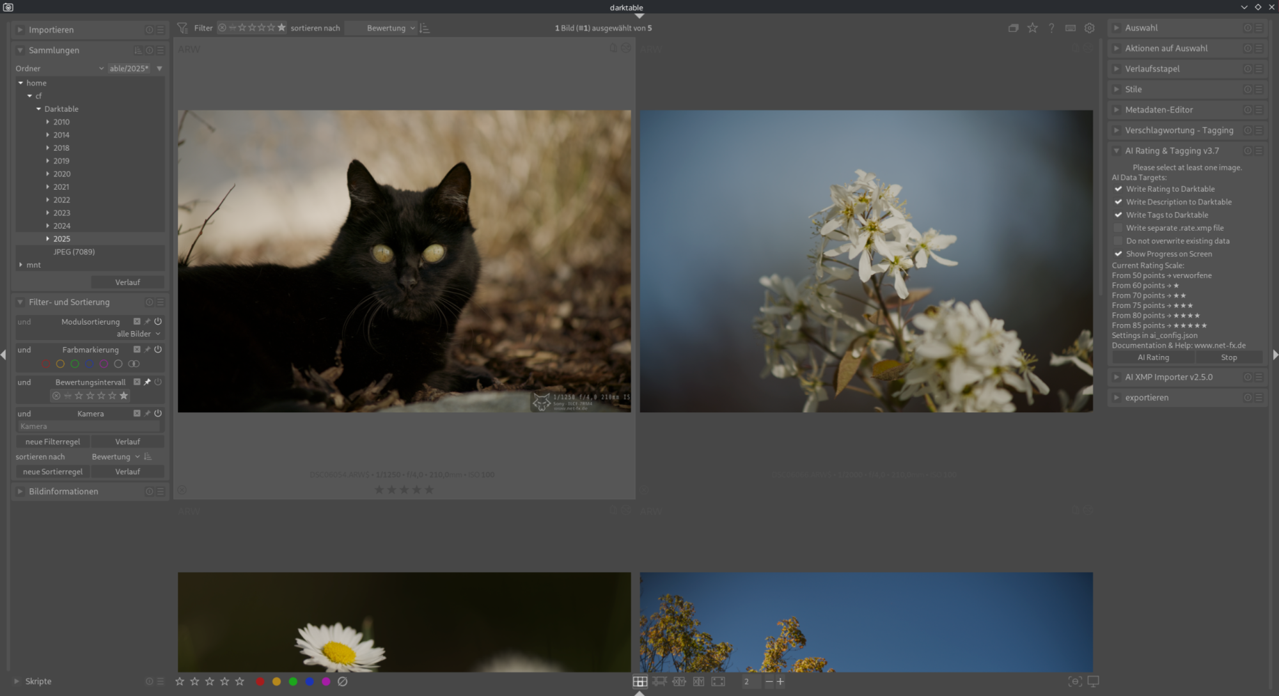Select the culling layout icon
Viewport: 1279px width, 696px height.
(698, 681)
